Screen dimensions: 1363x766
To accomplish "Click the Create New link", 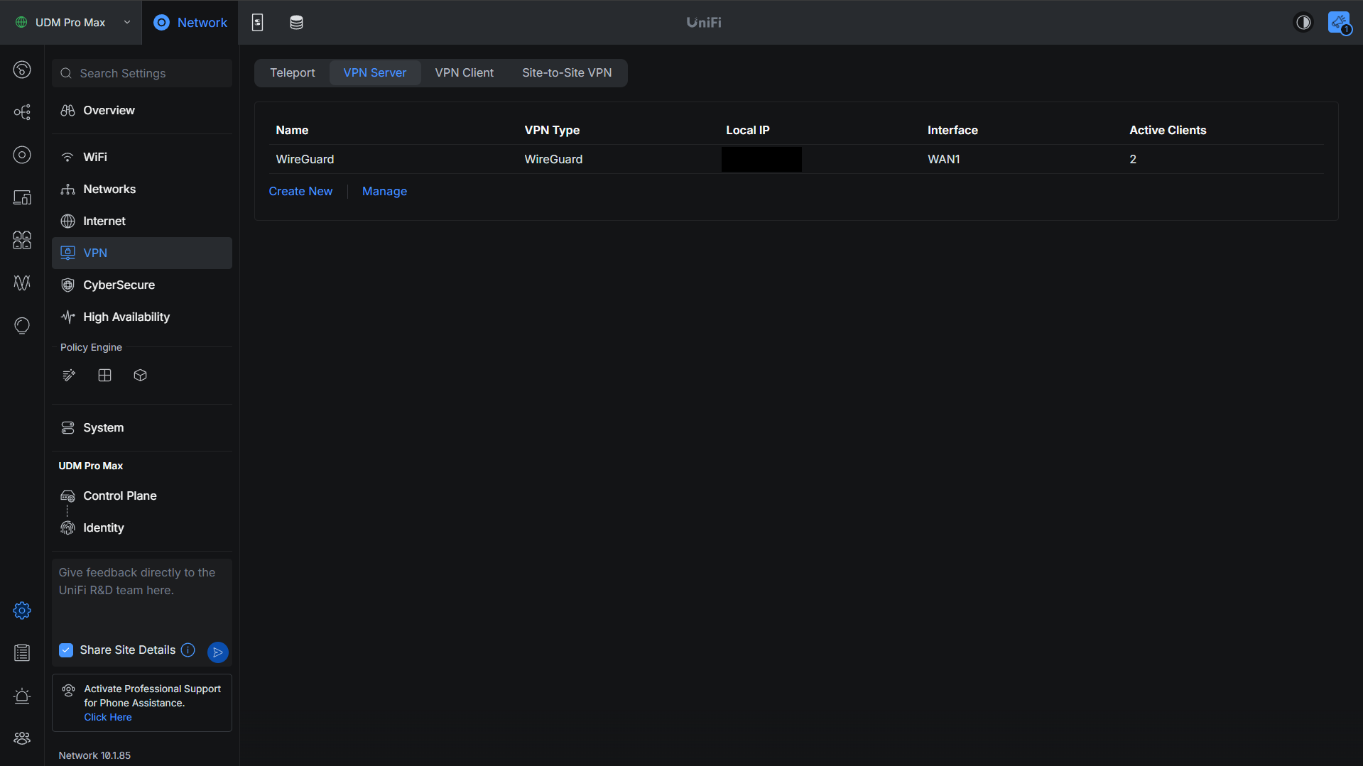I will (x=300, y=192).
